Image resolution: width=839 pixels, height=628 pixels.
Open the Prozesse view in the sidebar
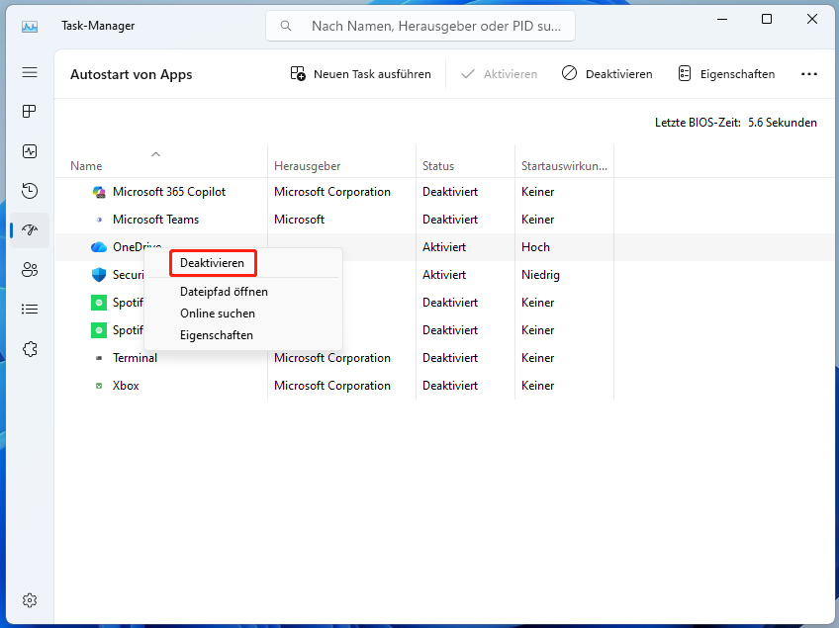pos(30,111)
